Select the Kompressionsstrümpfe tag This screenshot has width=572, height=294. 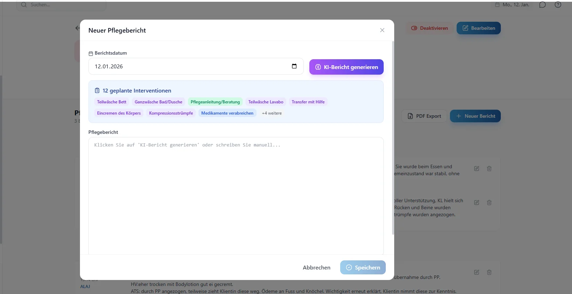coord(171,113)
